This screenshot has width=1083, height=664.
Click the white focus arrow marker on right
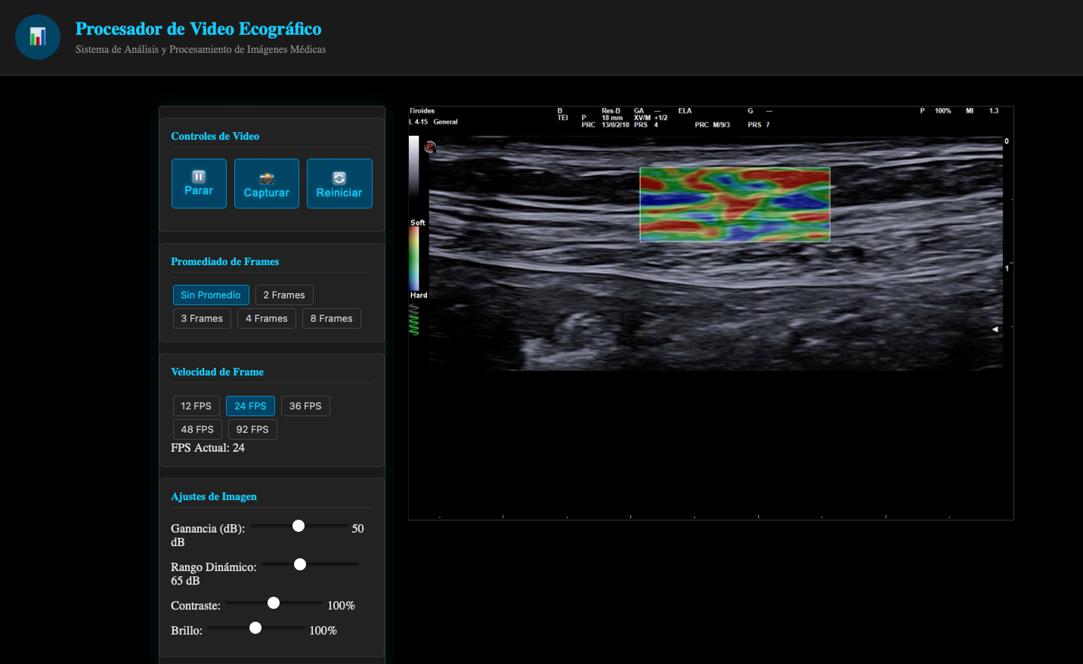(x=995, y=329)
